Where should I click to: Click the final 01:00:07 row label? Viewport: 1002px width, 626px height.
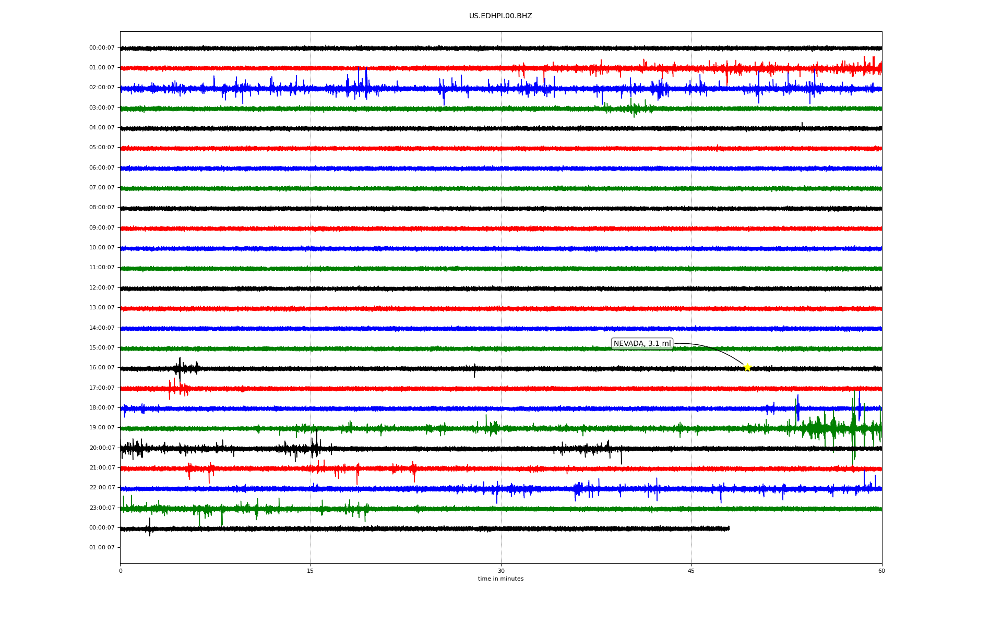pyautogui.click(x=102, y=548)
